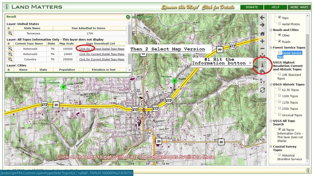Go to next map extent with forward arrow
The width and height of the screenshot is (314, 176).
pos(262,25)
